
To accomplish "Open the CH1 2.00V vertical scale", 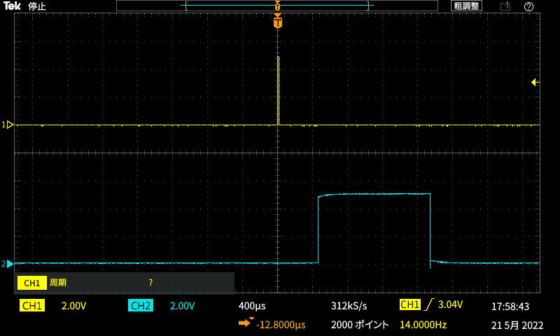I will pos(73,306).
